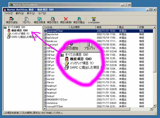Click the file icon beside Iizib.pif
Viewport: 160px width, 118px height.
click(45, 96)
